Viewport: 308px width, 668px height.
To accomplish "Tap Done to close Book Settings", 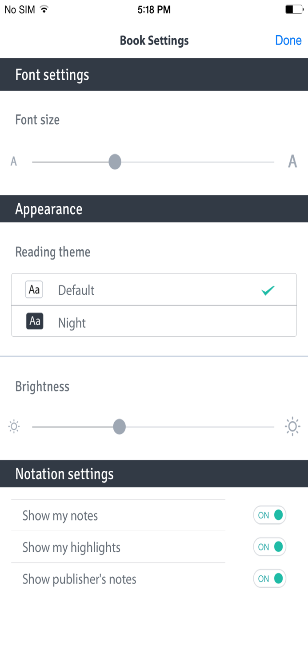I will pyautogui.click(x=288, y=40).
